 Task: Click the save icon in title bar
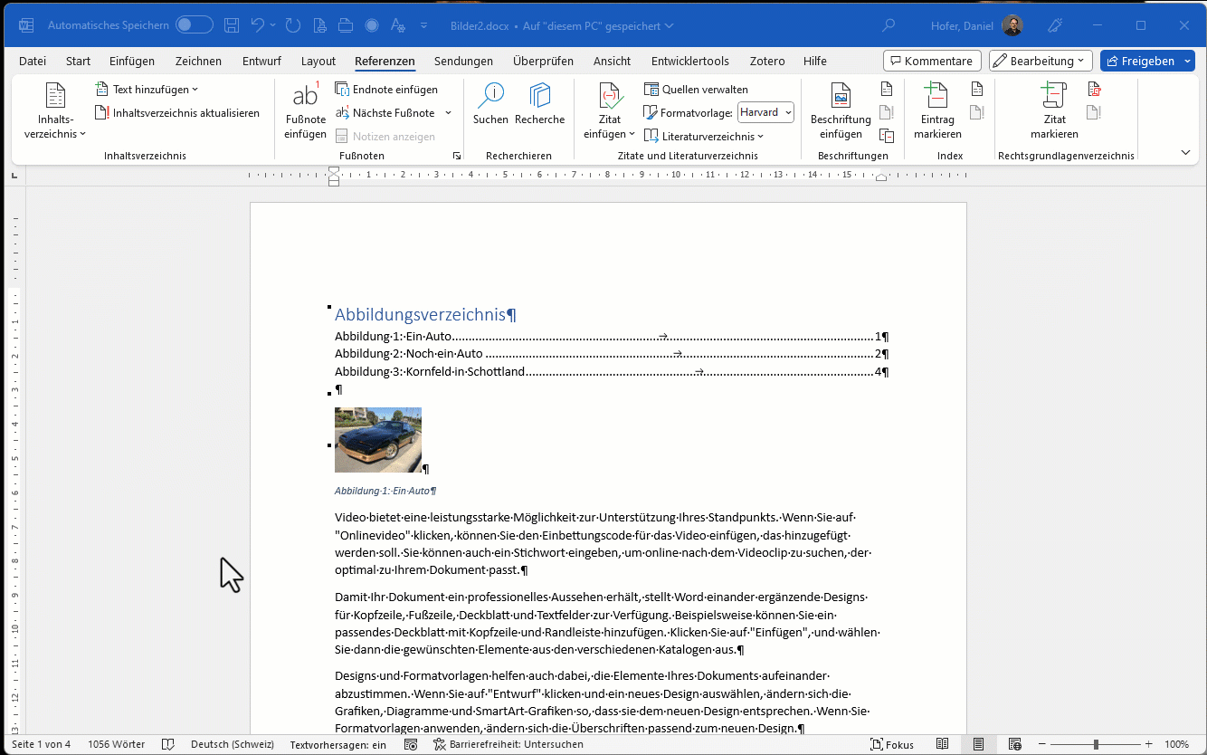232,25
